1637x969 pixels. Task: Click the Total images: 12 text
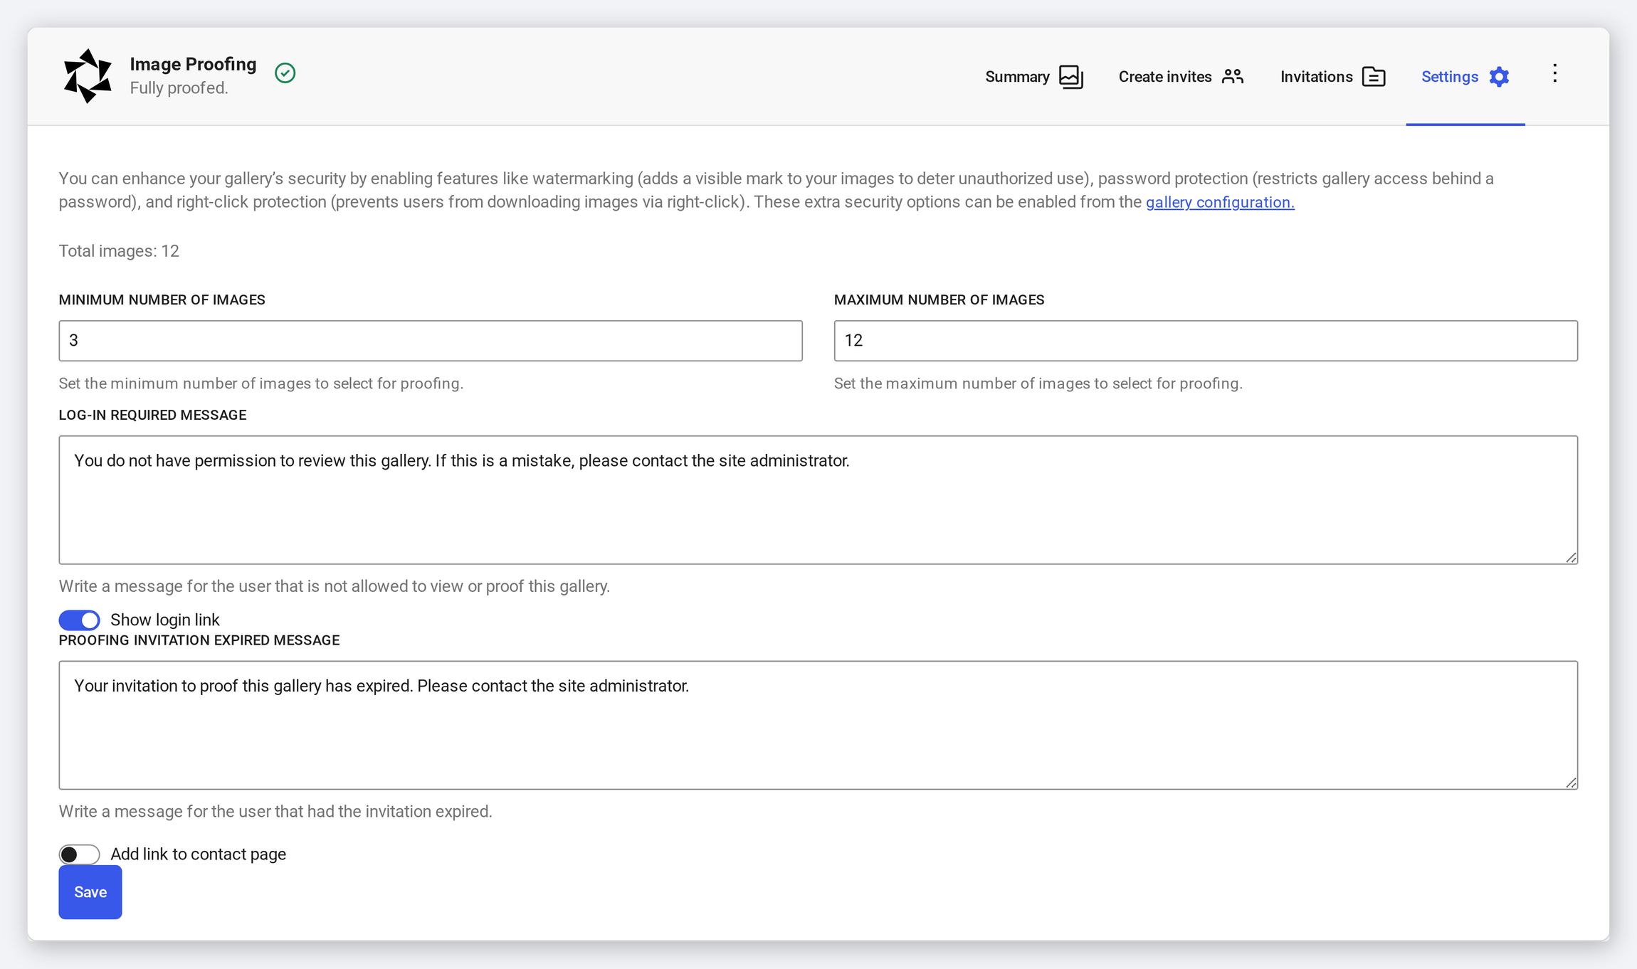click(119, 251)
